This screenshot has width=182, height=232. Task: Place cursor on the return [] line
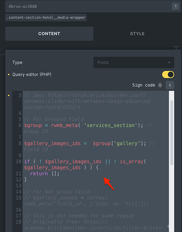tap(44, 174)
